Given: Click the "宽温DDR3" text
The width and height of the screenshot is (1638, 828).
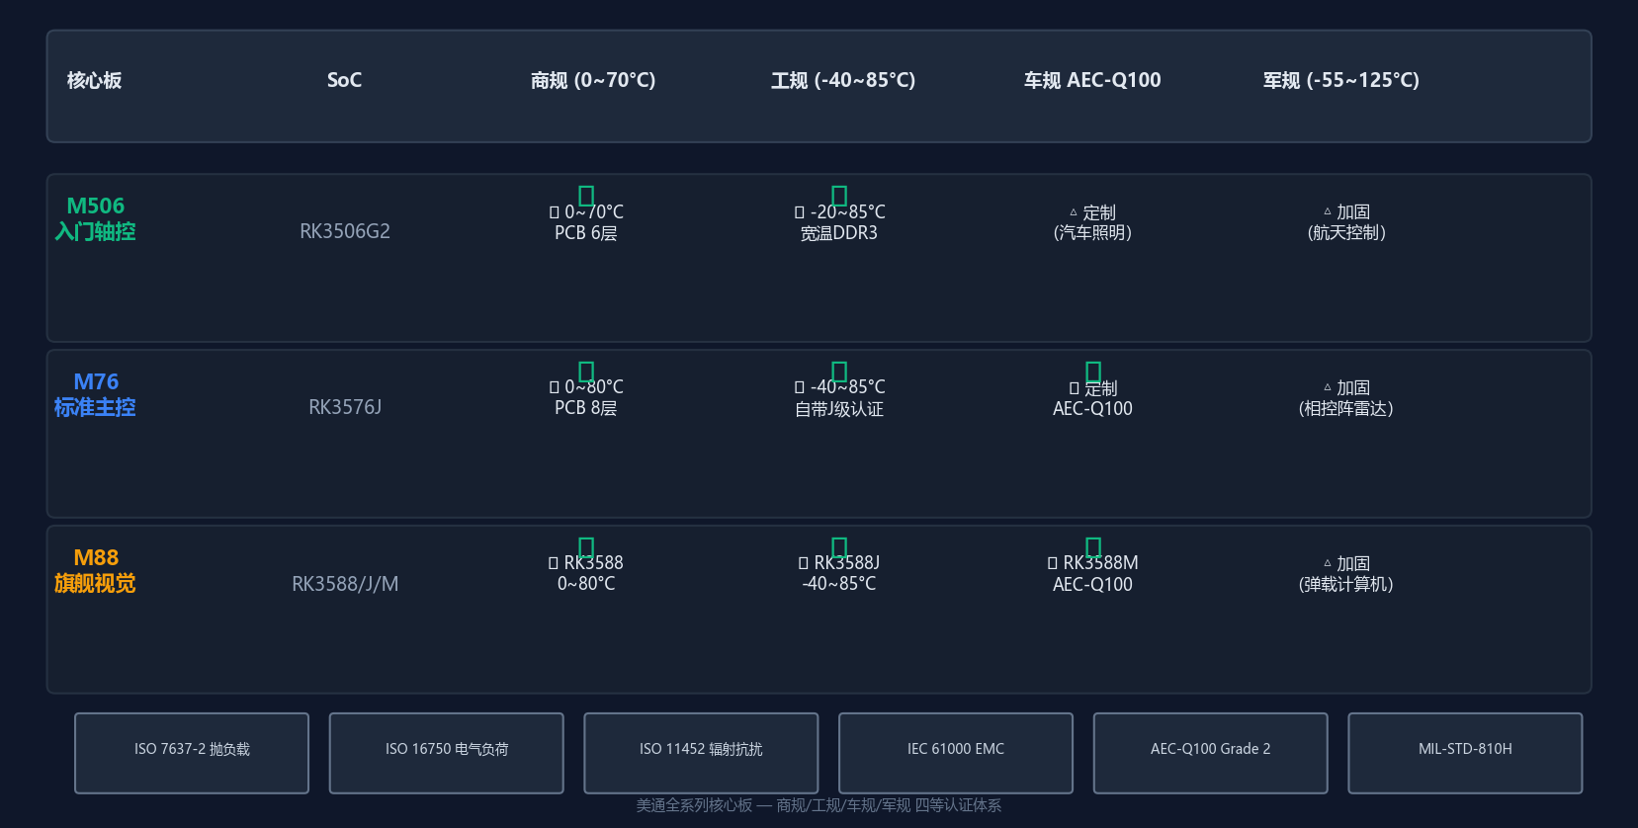Looking at the screenshot, I should (839, 233).
